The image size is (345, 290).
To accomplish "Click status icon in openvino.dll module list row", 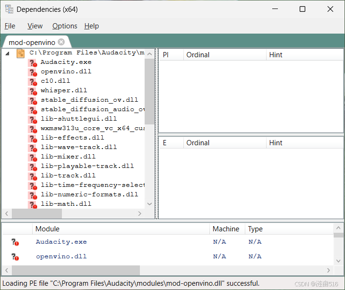I will (x=15, y=257).
